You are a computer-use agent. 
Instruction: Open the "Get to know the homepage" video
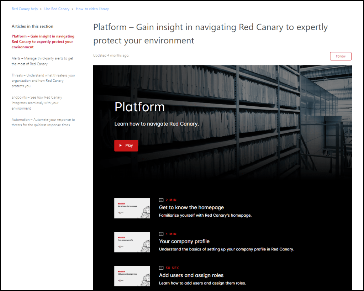click(191, 207)
